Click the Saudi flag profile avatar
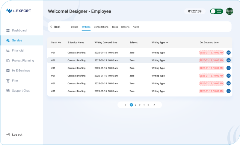This screenshot has width=240, height=145. [230, 11]
